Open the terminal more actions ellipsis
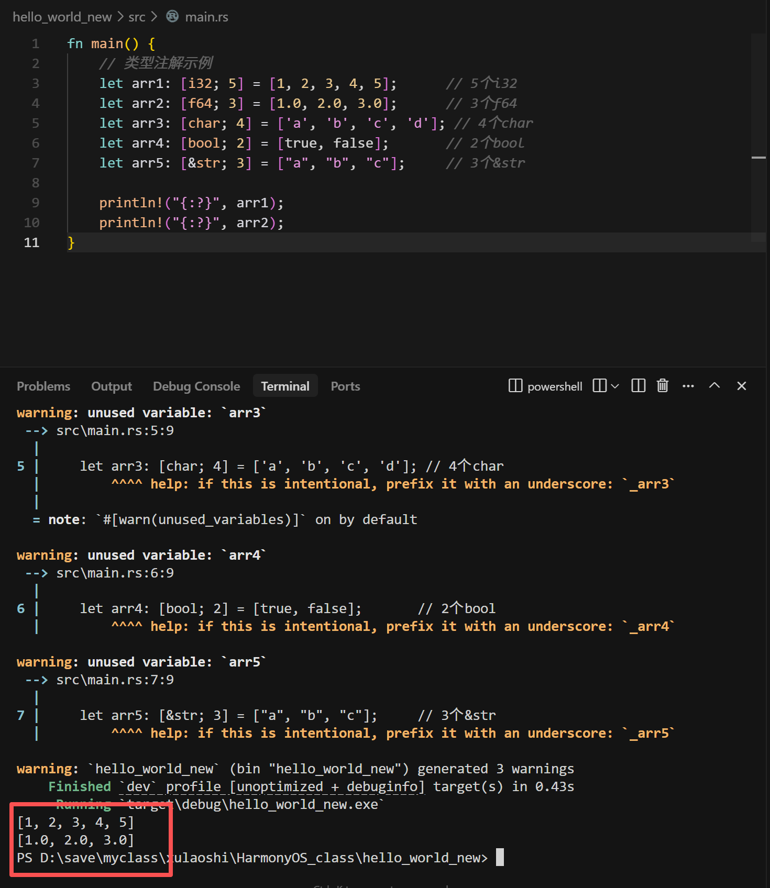This screenshot has width=770, height=888. (x=688, y=386)
